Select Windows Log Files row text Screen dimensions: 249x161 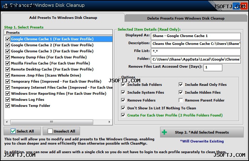click(x=28, y=99)
